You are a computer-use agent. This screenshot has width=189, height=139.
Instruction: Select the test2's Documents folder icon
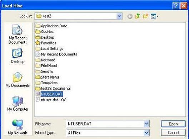tap(38, 89)
